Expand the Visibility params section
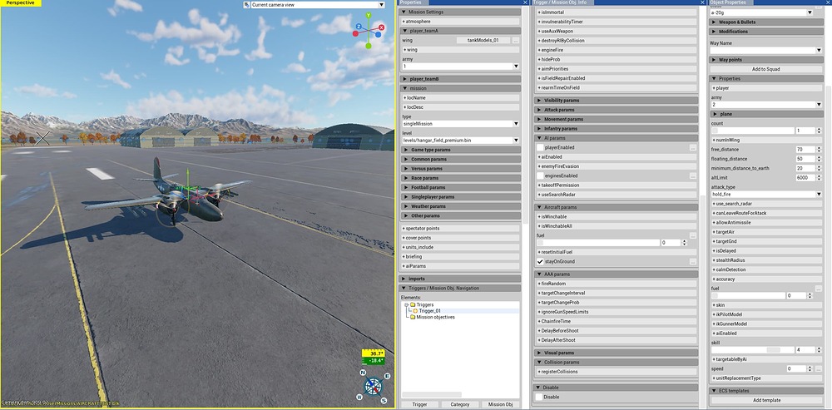832x410 pixels. coord(617,101)
